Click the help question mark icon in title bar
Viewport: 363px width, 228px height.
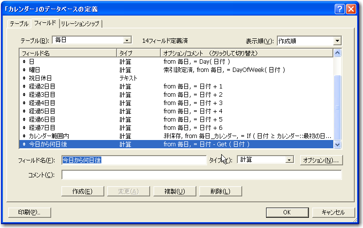pyautogui.click(x=340, y=8)
